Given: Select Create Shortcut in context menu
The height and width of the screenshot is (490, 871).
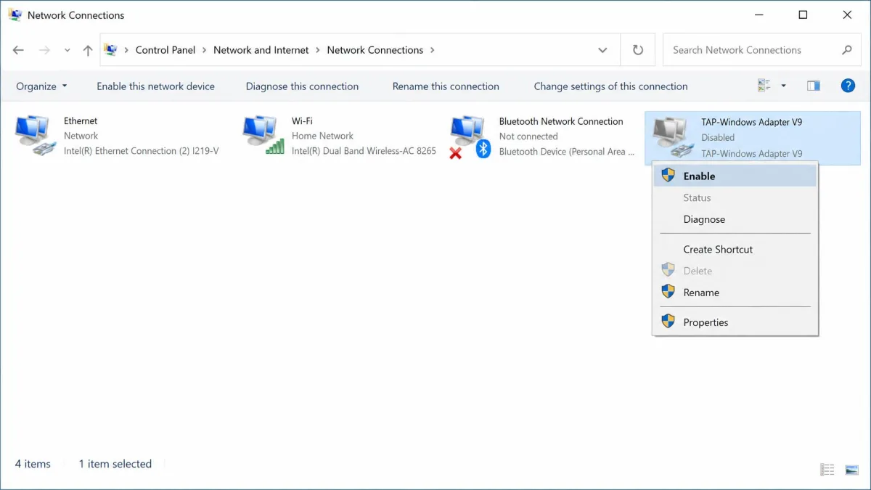Looking at the screenshot, I should [x=735, y=249].
